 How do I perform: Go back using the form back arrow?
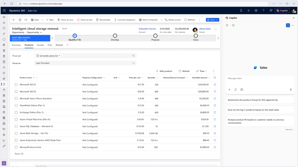coord(14,20)
